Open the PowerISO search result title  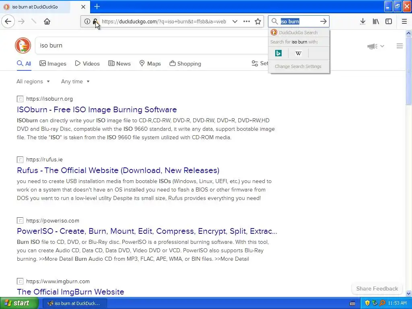[x=147, y=231]
